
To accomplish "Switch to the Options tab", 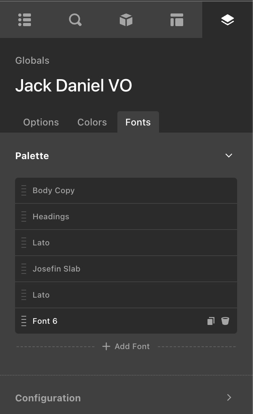I will (x=41, y=122).
